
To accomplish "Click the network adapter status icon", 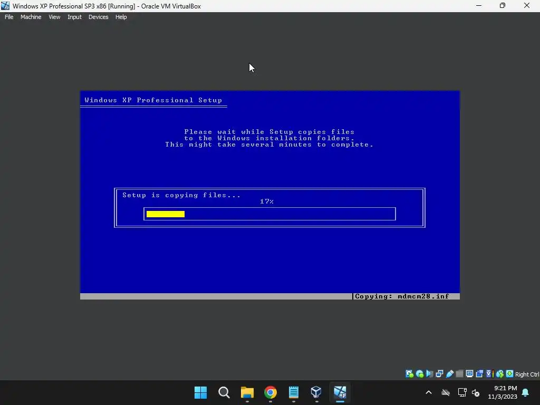I will (439, 374).
